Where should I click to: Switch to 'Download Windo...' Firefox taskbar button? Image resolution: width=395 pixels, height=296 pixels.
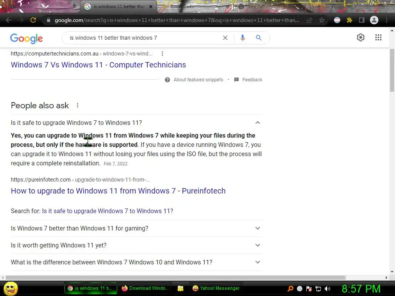[x=145, y=288]
